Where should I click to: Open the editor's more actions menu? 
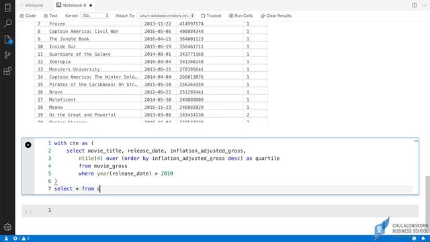pos(424,5)
